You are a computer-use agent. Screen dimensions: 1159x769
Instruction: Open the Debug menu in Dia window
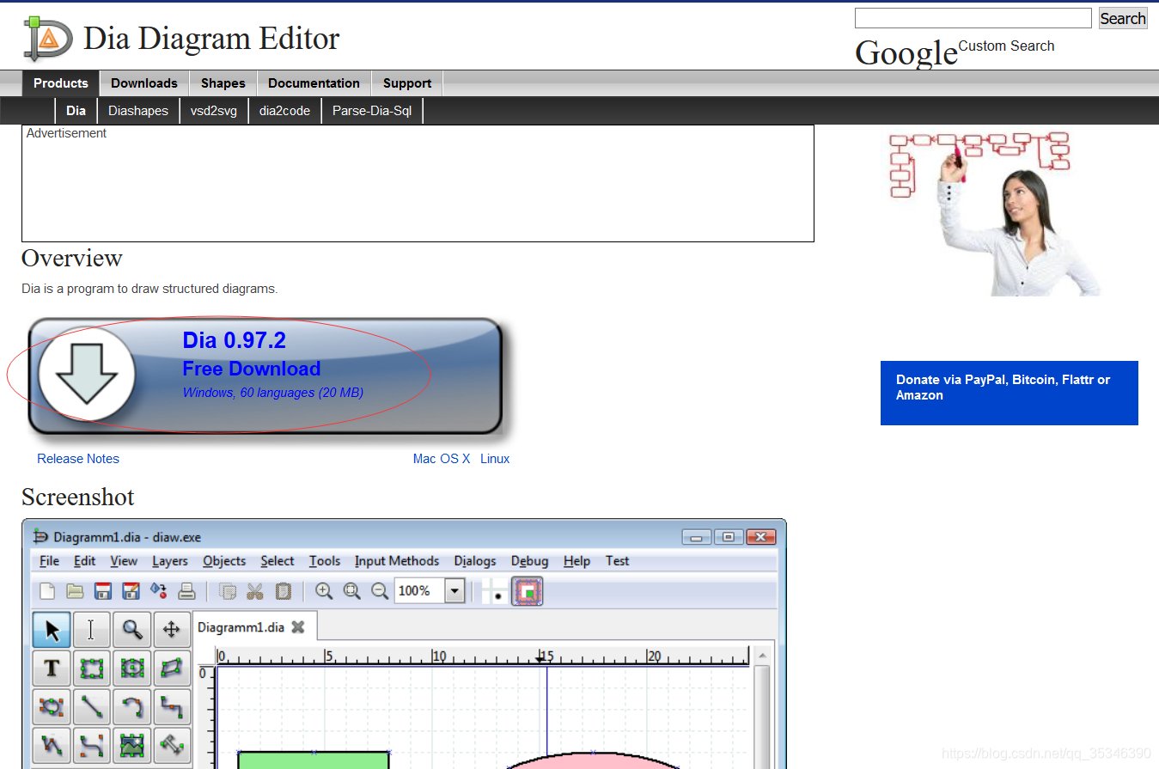(x=529, y=561)
